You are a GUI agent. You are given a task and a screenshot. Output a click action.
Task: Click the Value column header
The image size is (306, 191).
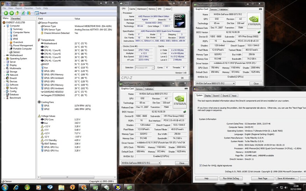click(x=77, y=19)
